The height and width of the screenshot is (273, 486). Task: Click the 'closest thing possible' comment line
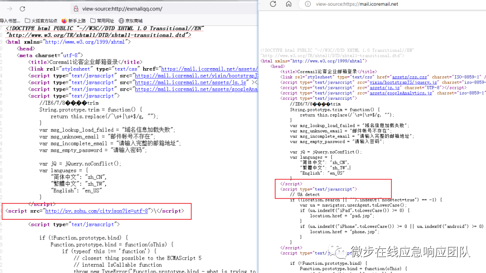point(137,258)
